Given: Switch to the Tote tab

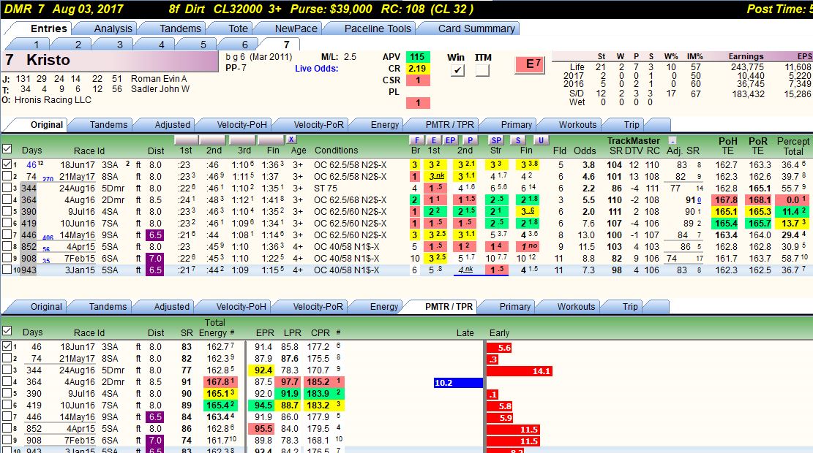Looking at the screenshot, I should click(238, 28).
